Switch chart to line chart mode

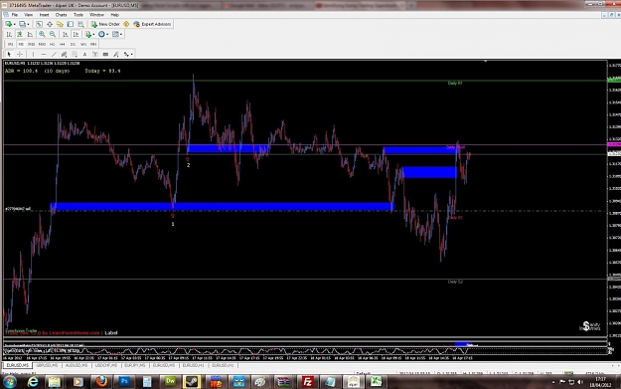[x=30, y=34]
